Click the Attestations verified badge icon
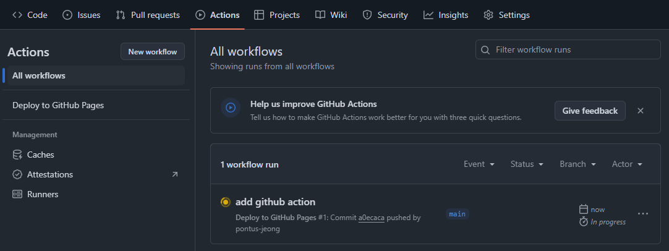Viewport: 669px width, 251px height. click(17, 174)
